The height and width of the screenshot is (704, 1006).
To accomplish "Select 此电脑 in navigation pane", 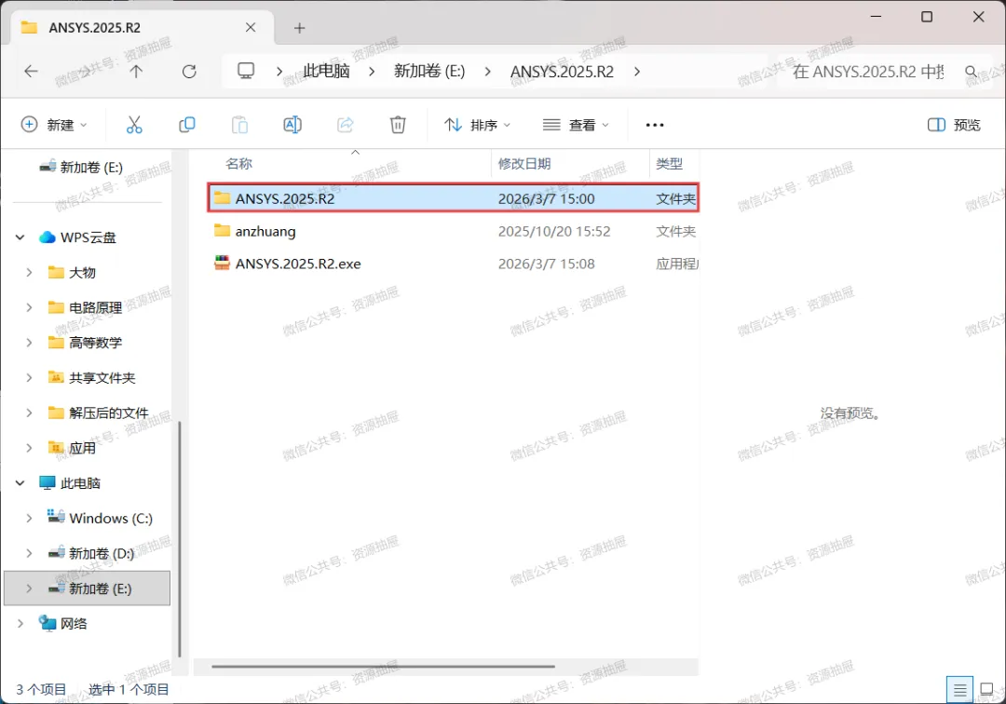I will 69,482.
